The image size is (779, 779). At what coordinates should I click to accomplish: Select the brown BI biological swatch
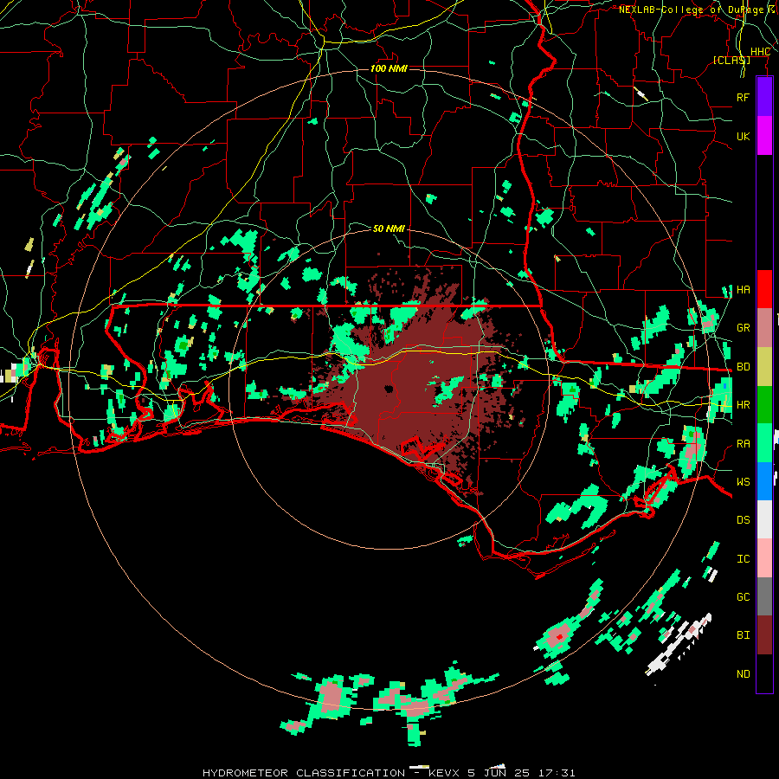(764, 635)
